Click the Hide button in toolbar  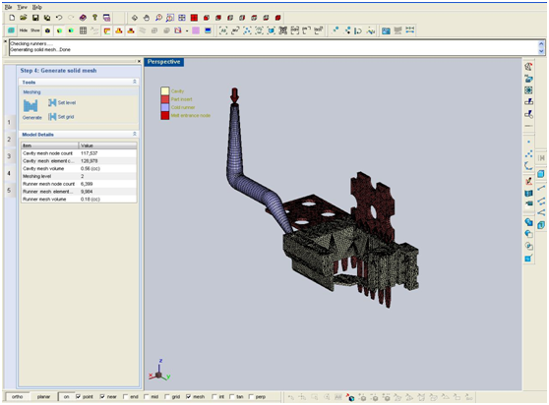24,30
